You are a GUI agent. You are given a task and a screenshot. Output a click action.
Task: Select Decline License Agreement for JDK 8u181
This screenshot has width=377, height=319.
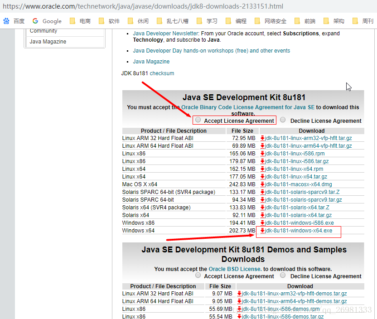tap(283, 120)
